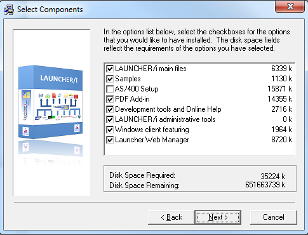Click the LAUNCHER/i product box image
The width and height of the screenshot is (308, 235).
tap(51, 102)
